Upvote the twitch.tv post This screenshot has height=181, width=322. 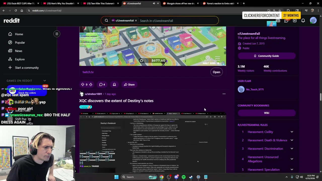pyautogui.click(x=83, y=84)
